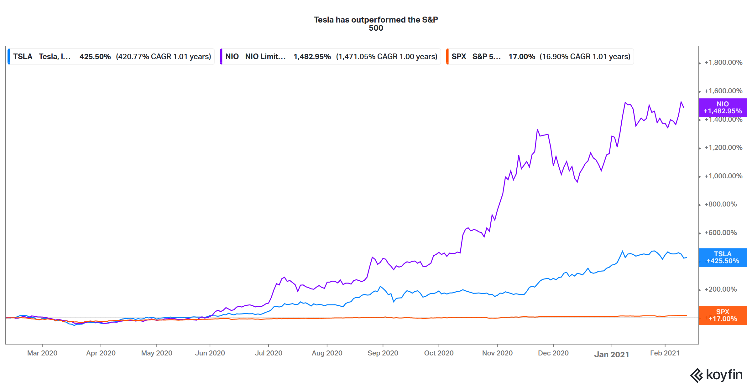Click the '17.00%' SPX return value
The image size is (752, 388).
click(x=522, y=57)
